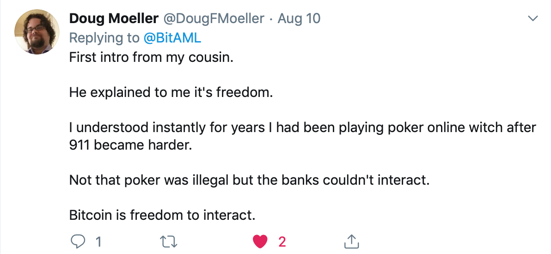This screenshot has height=254, width=551.
Task: Click 'He explained to me it's freedom' text
Action: pyautogui.click(x=171, y=92)
